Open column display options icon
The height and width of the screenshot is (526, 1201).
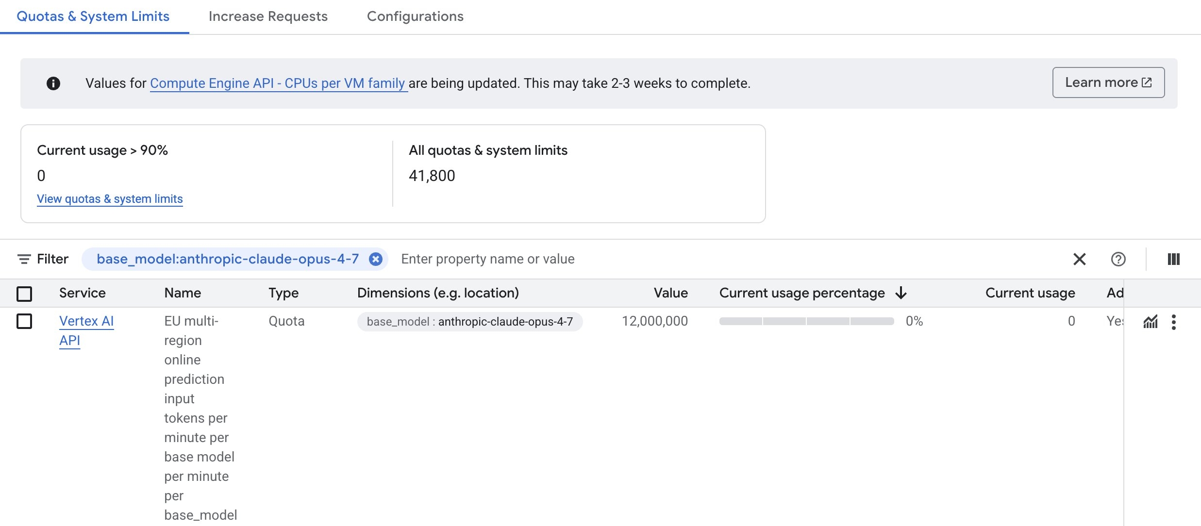tap(1173, 259)
